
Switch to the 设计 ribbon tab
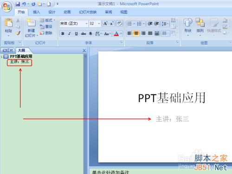coord(52,12)
